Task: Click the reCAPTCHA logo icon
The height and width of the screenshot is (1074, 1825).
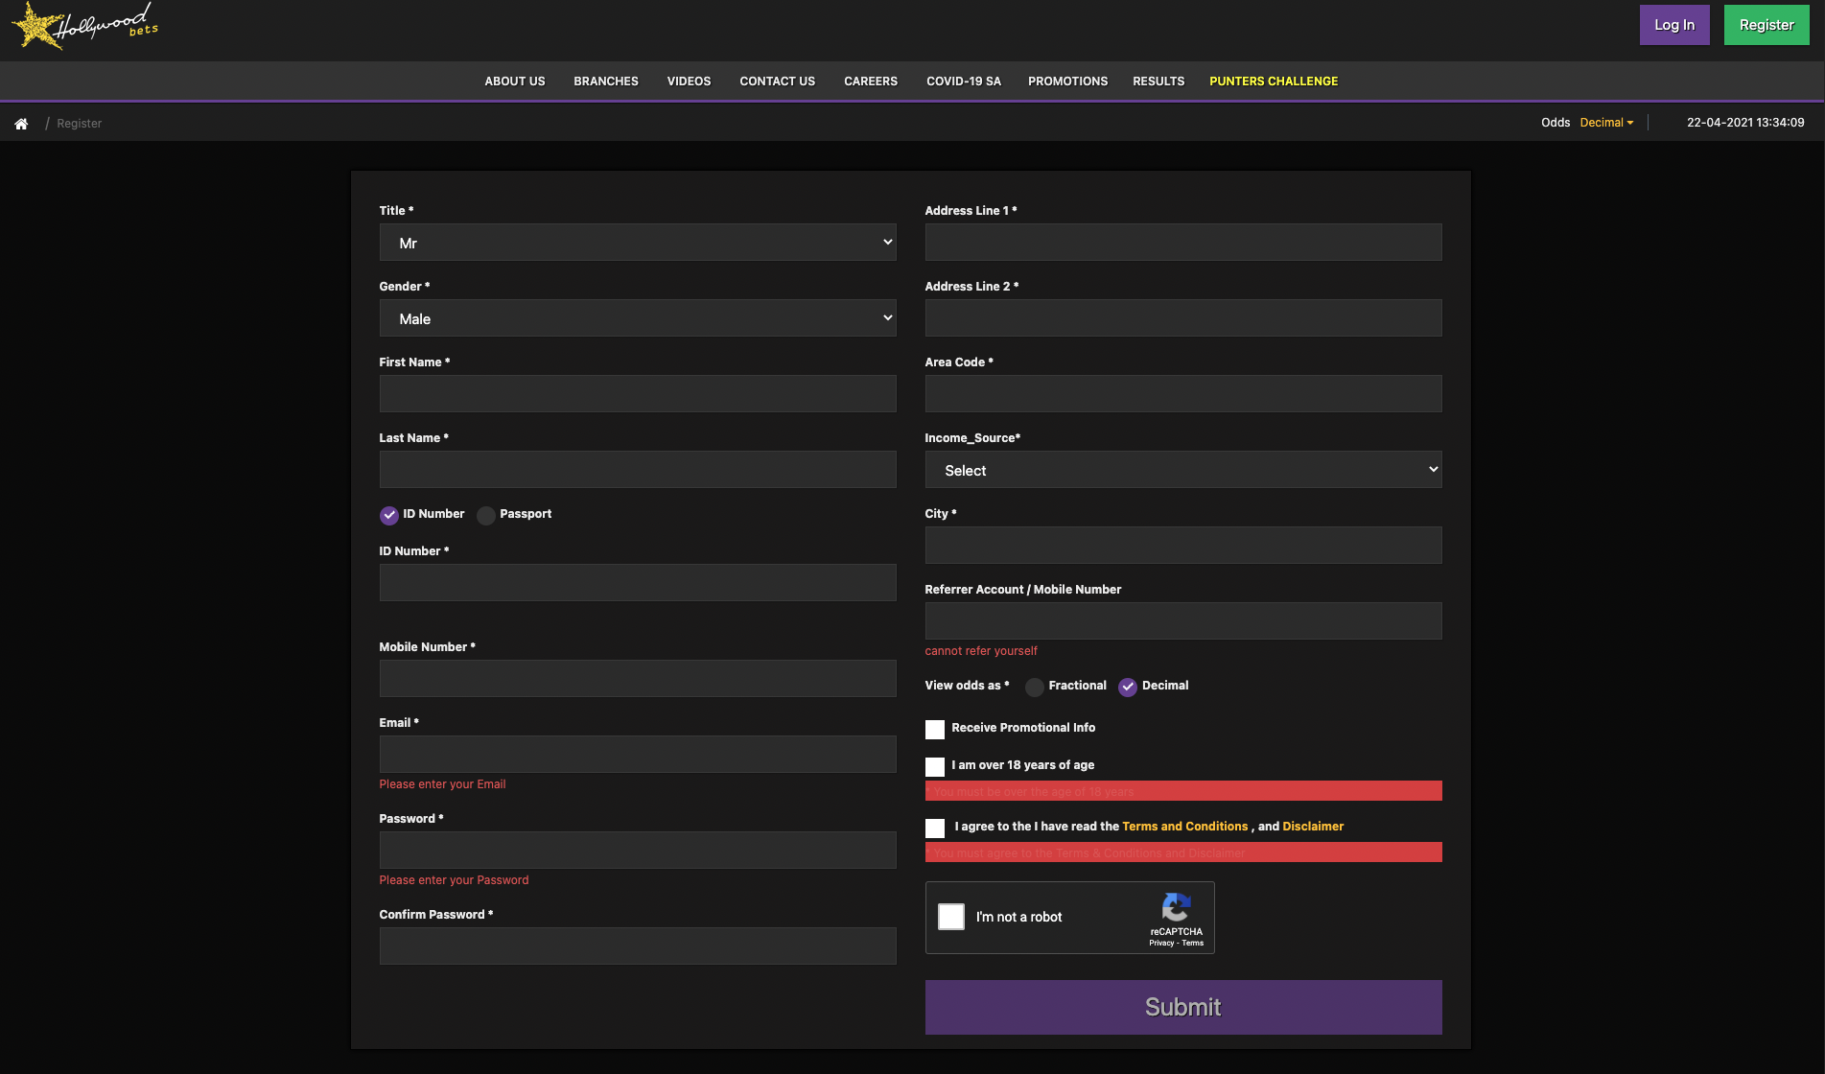Action: [x=1176, y=907]
